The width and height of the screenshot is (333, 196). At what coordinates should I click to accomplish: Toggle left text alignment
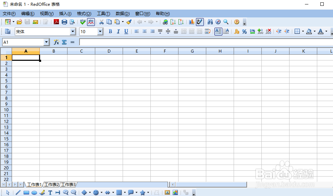click(137, 31)
